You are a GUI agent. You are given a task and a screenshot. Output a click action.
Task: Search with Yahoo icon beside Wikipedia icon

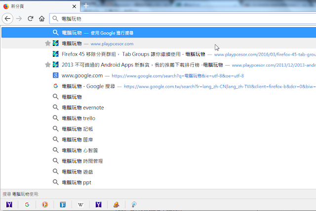(98, 205)
